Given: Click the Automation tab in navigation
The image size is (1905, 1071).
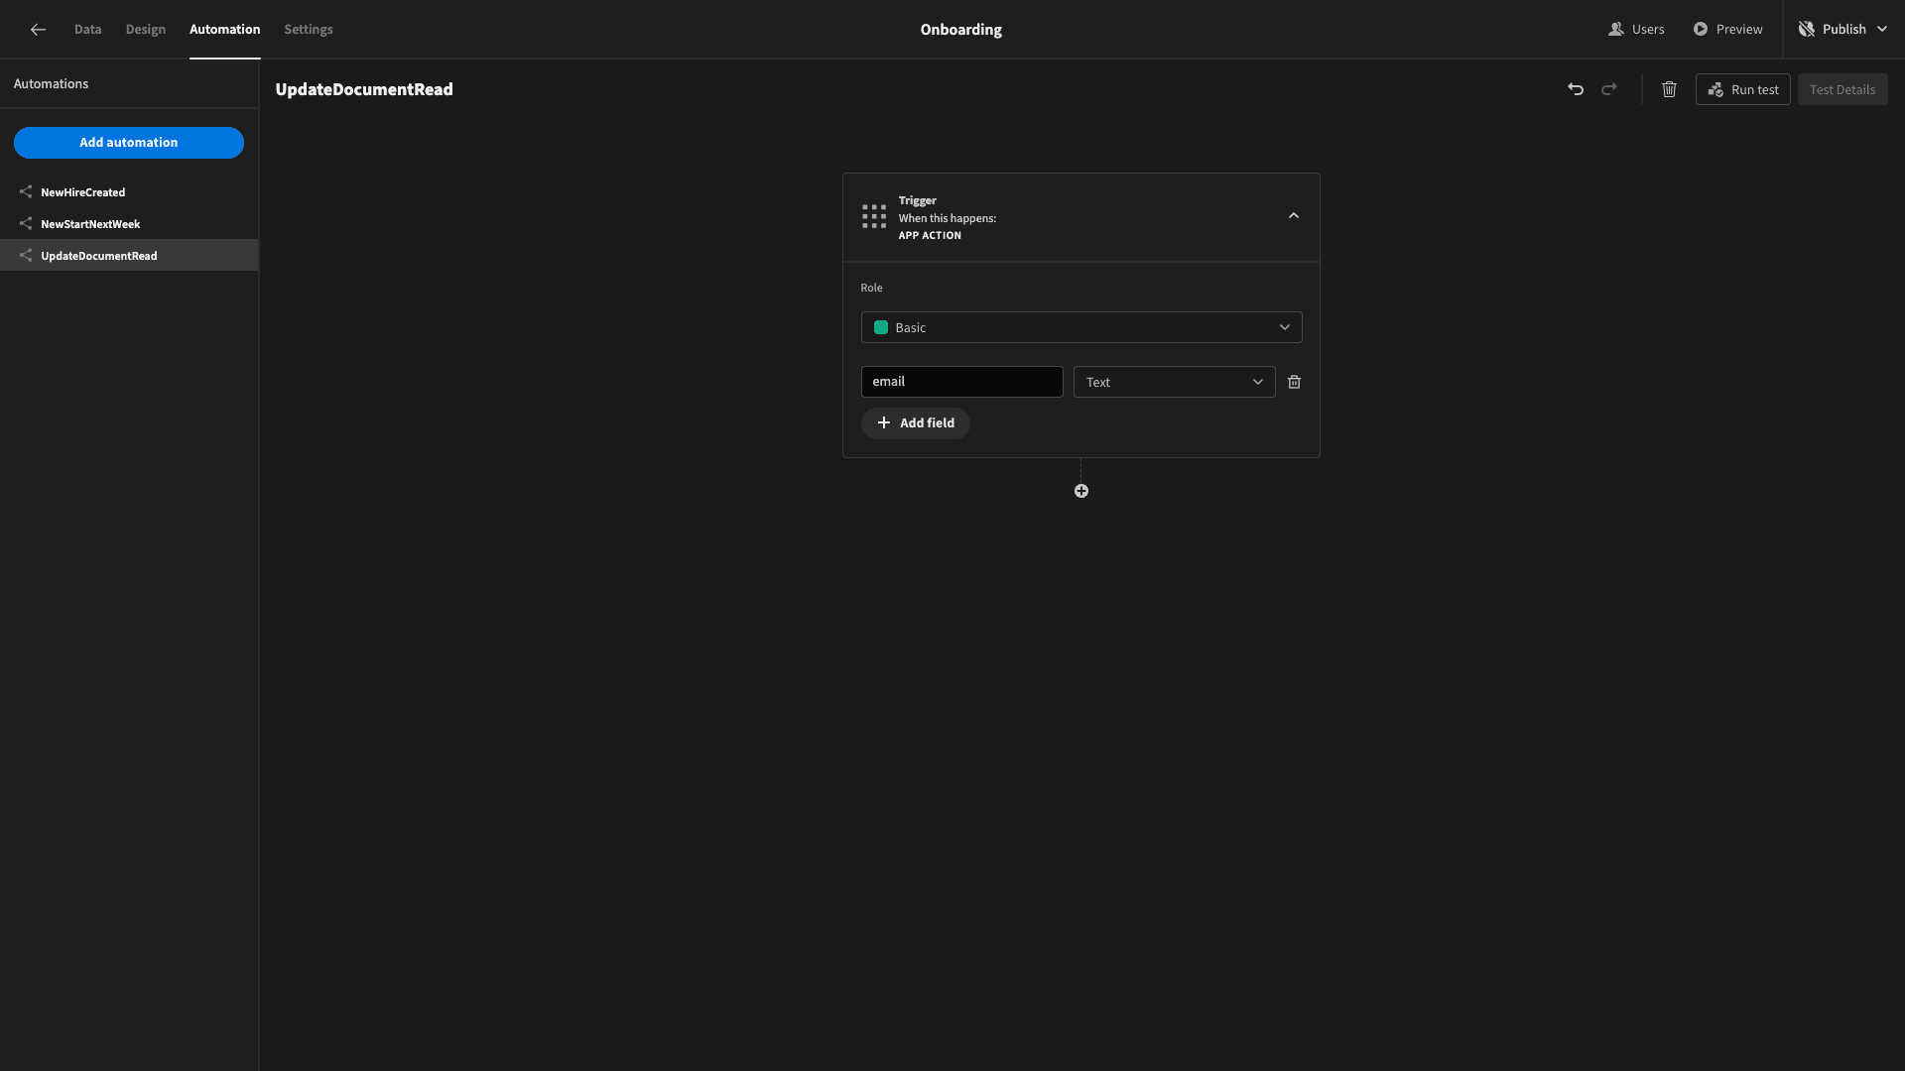Looking at the screenshot, I should click(225, 29).
